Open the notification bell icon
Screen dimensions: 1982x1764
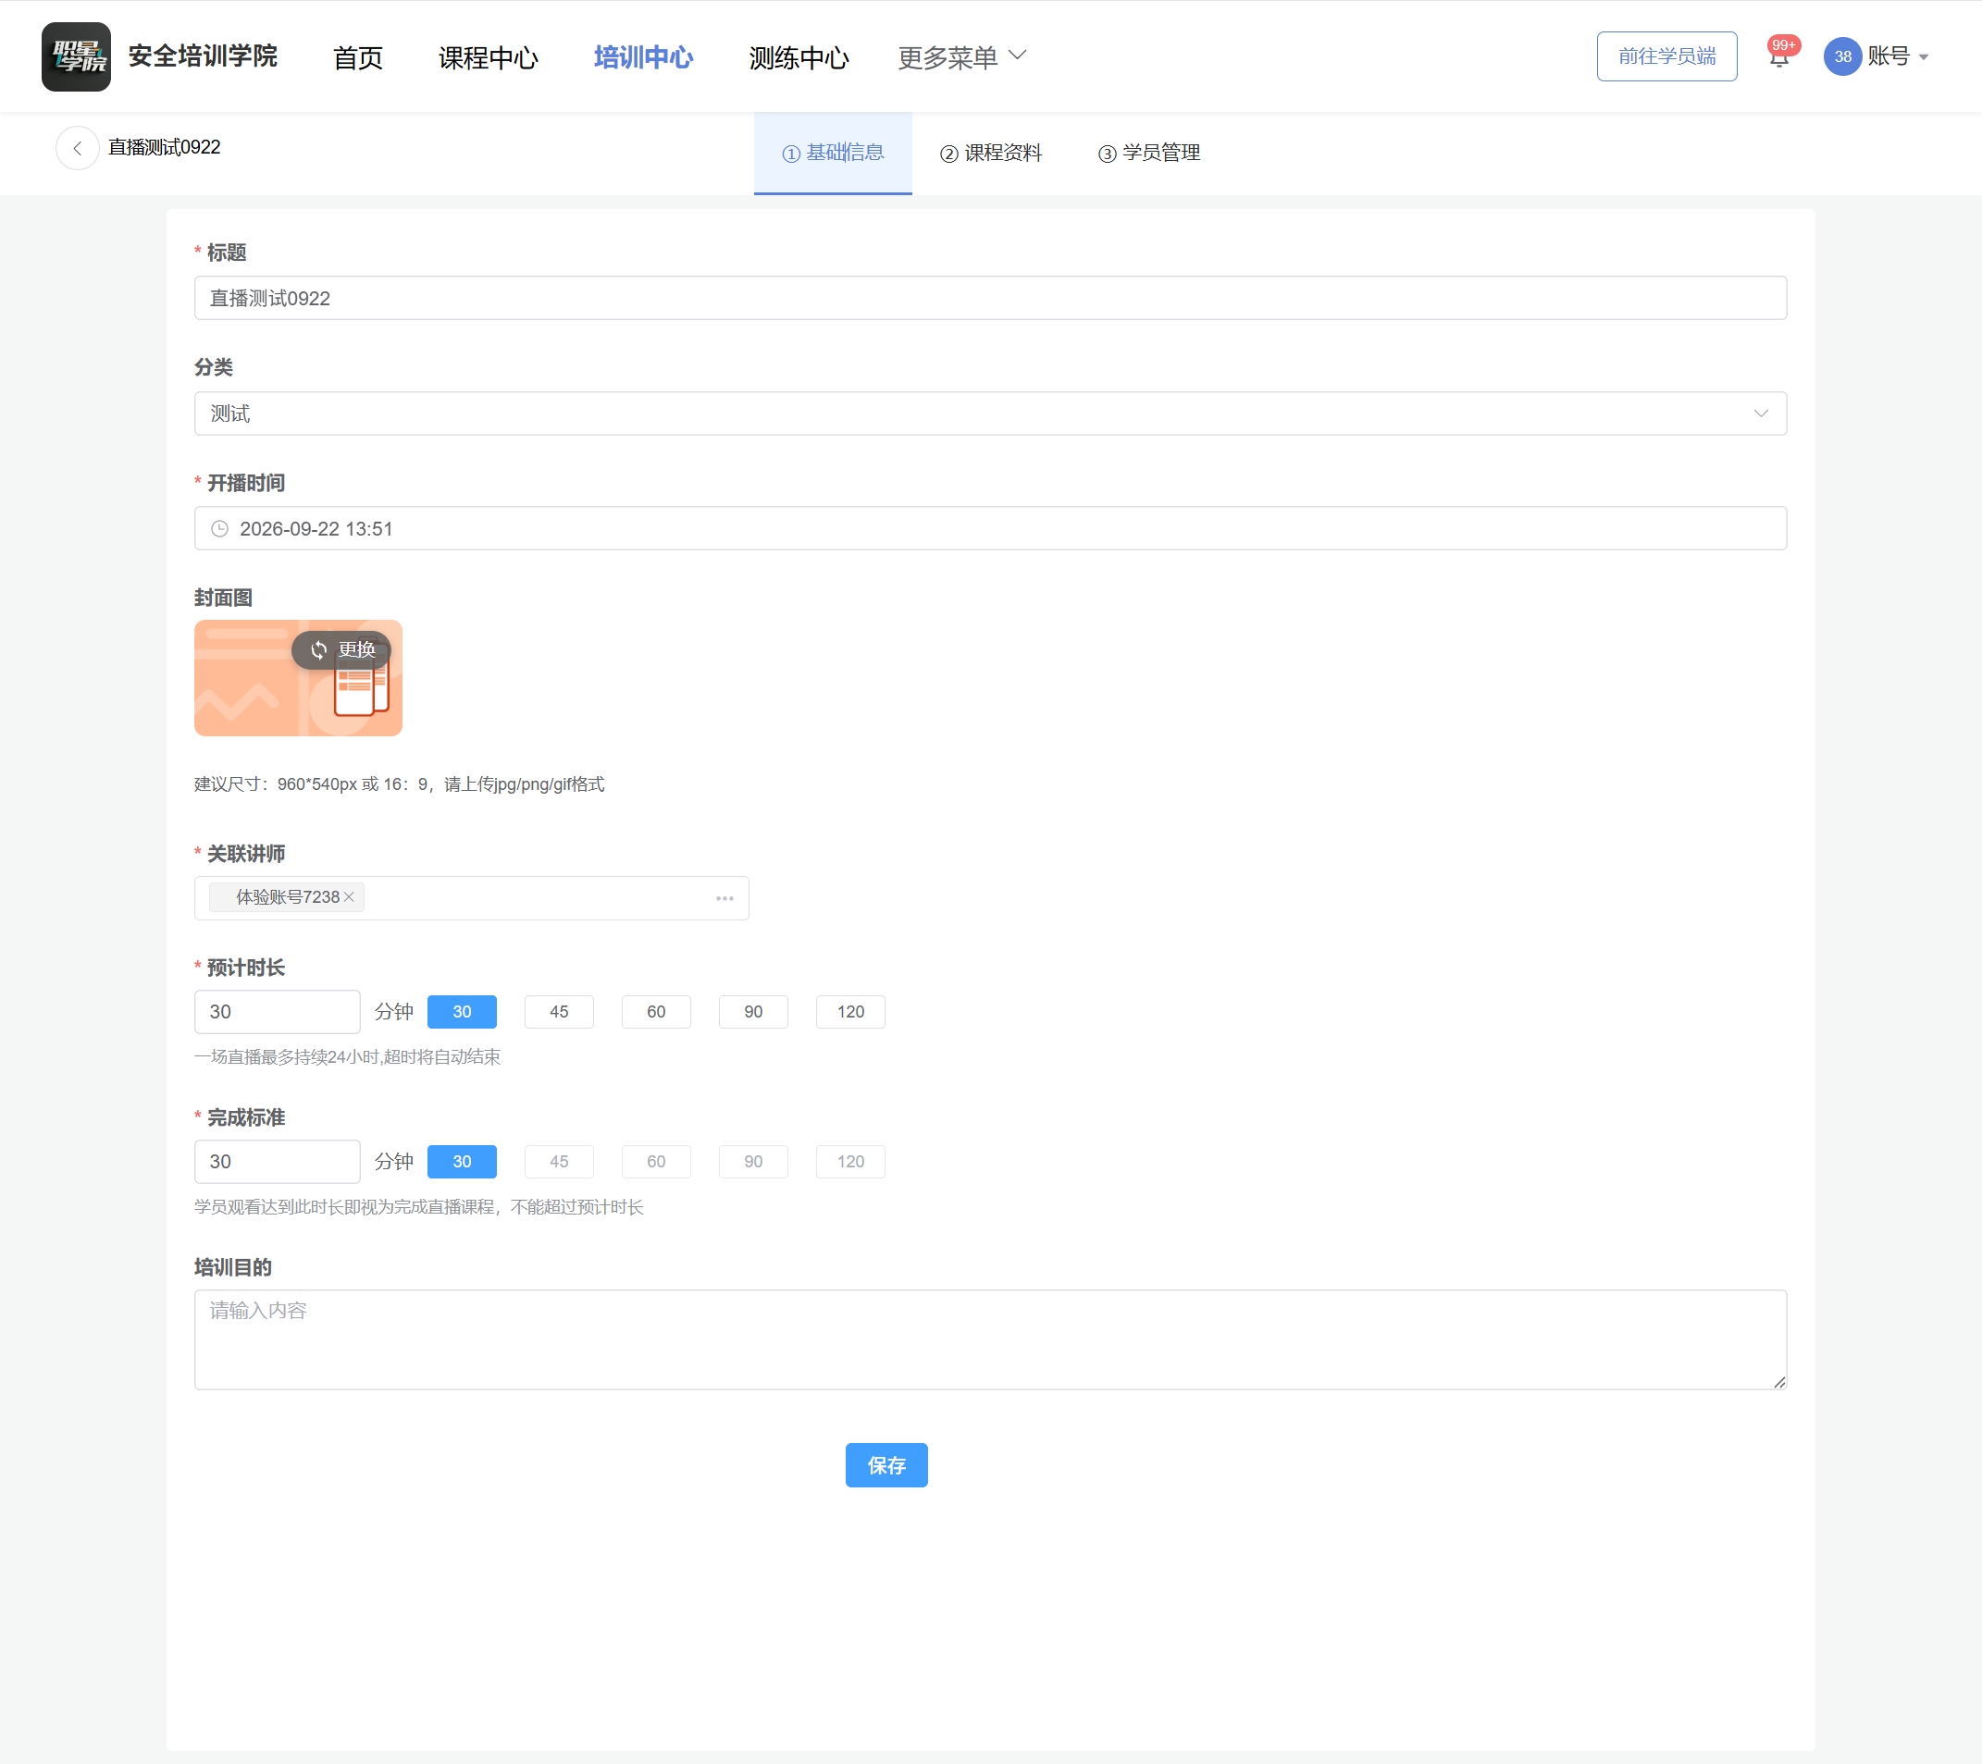coord(1778,57)
